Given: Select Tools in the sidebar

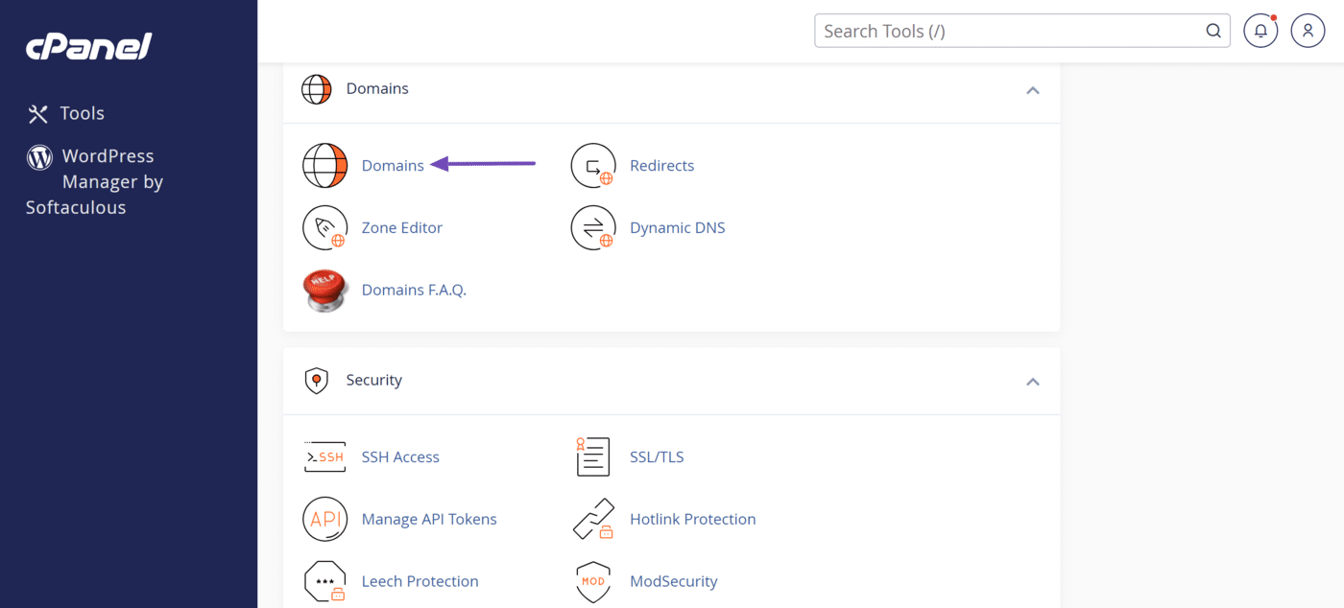Looking at the screenshot, I should 82,113.
